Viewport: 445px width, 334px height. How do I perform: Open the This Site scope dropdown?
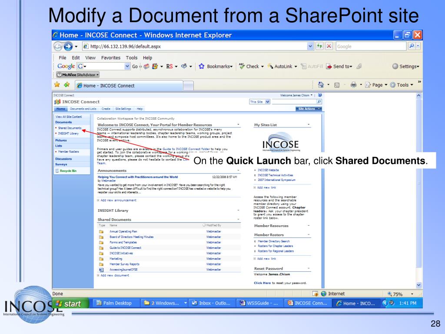267,102
